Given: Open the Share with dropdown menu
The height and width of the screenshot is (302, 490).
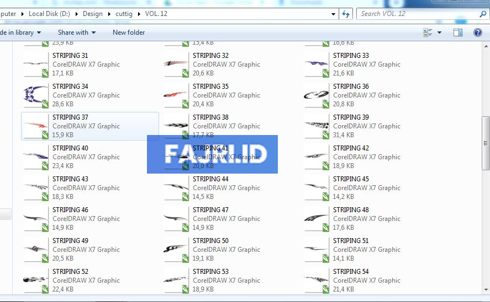Looking at the screenshot, I should tap(77, 33).
